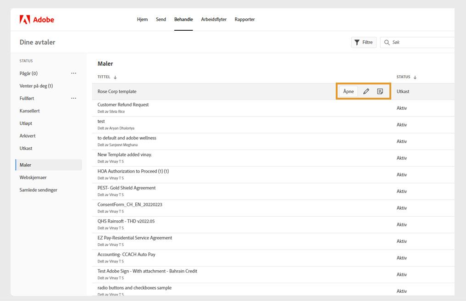
Task: Click the notes icon for Rose Corp template
Action: click(380, 91)
